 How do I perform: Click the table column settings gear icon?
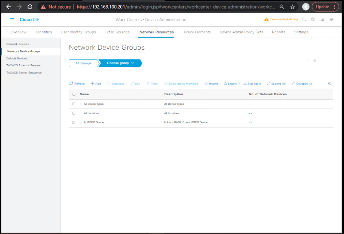(330, 84)
